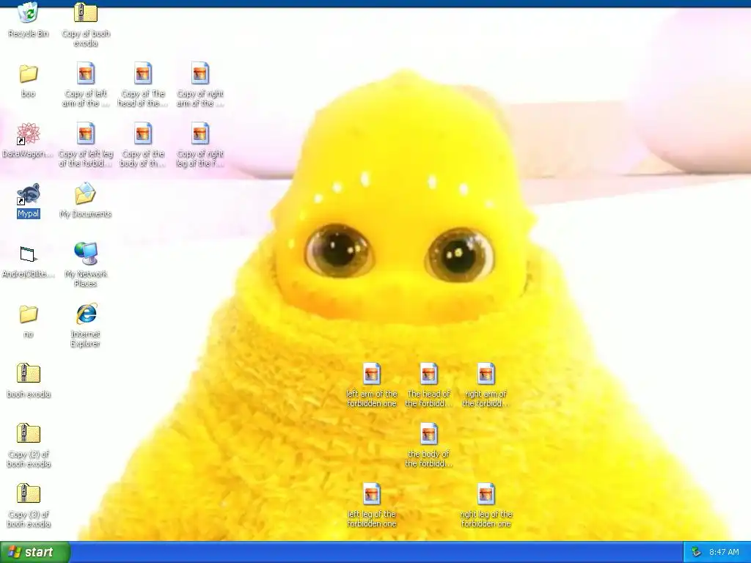Image resolution: width=751 pixels, height=563 pixels.
Task: Select 'left leg of the forbidden one' file
Action: click(372, 494)
